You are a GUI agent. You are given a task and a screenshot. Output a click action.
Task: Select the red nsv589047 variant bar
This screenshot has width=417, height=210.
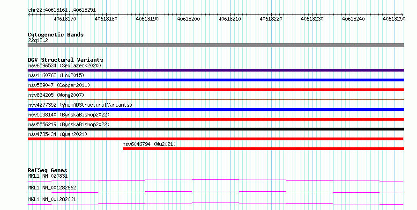(x=216, y=90)
